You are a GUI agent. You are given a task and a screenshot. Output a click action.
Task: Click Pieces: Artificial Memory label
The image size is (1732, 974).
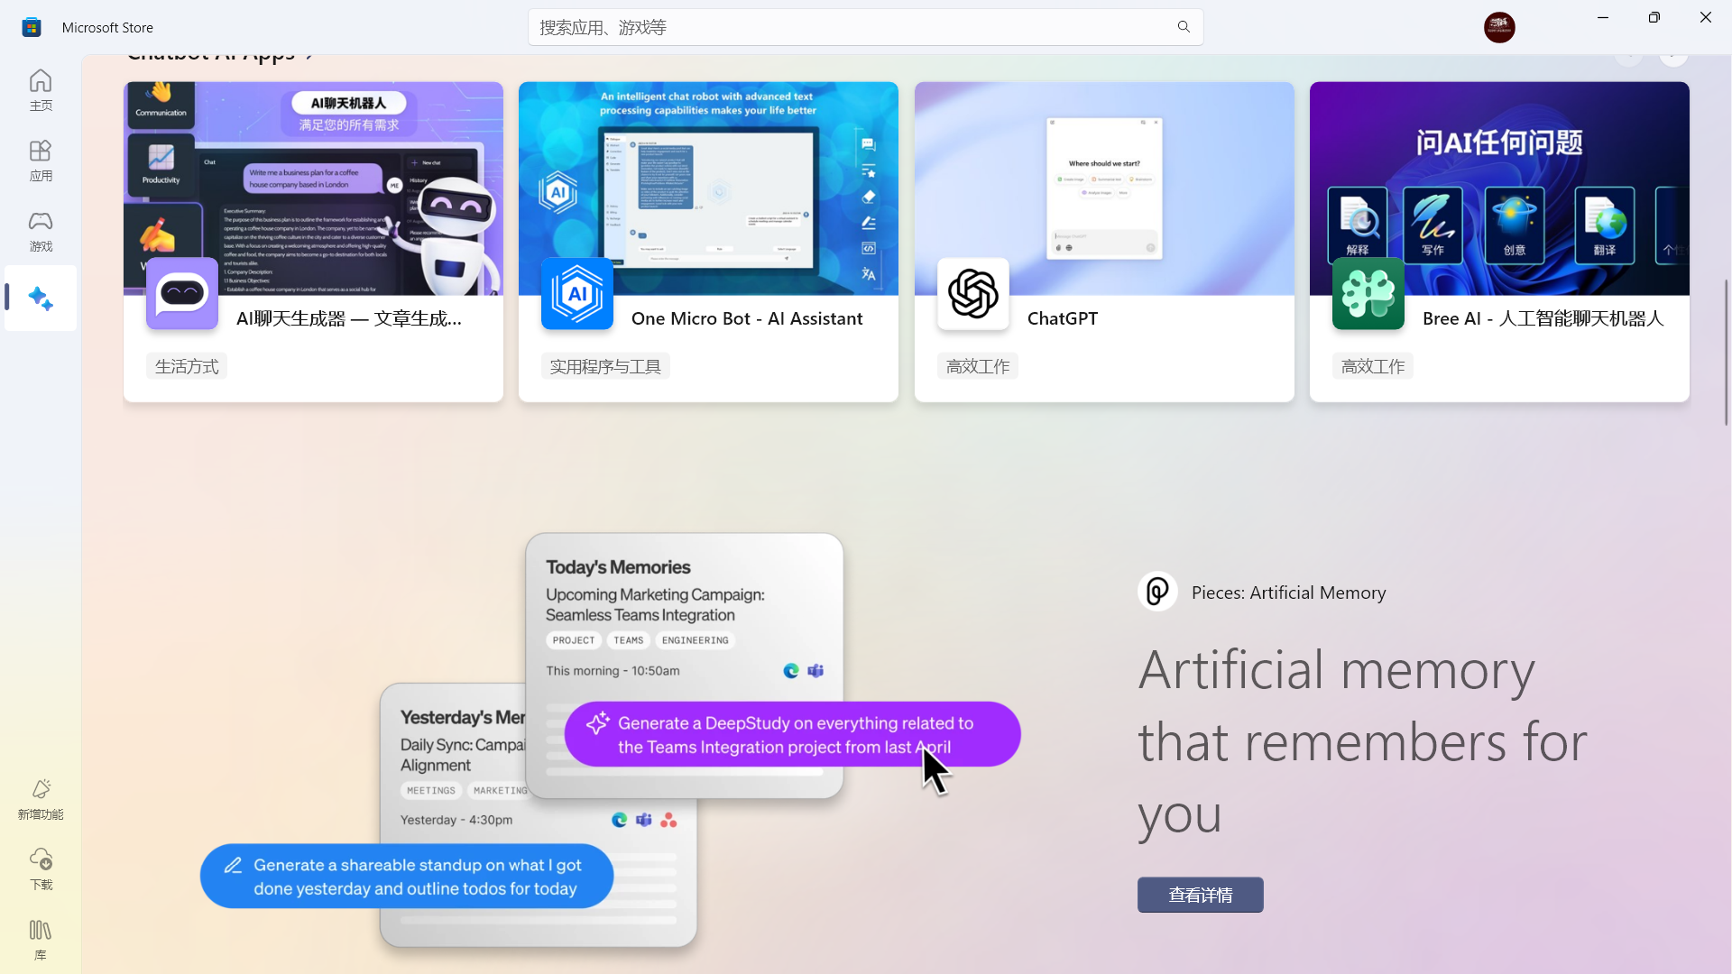(1288, 593)
